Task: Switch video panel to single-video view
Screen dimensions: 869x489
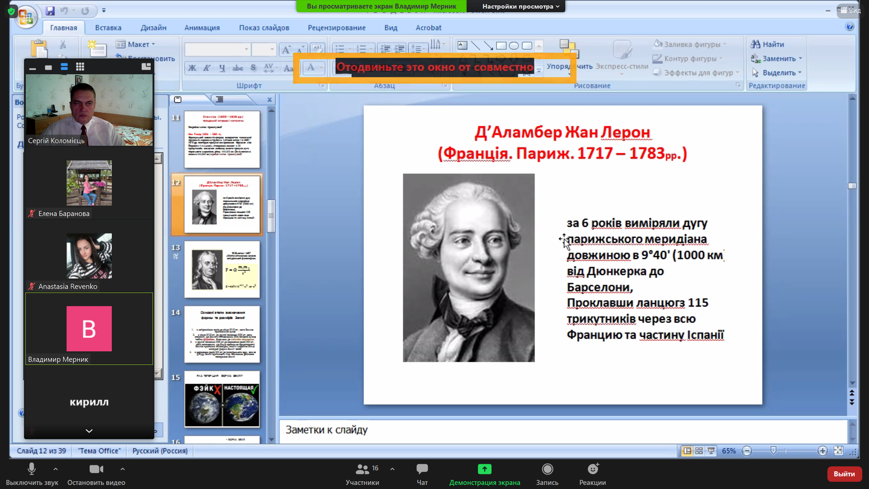Action: 48,67
